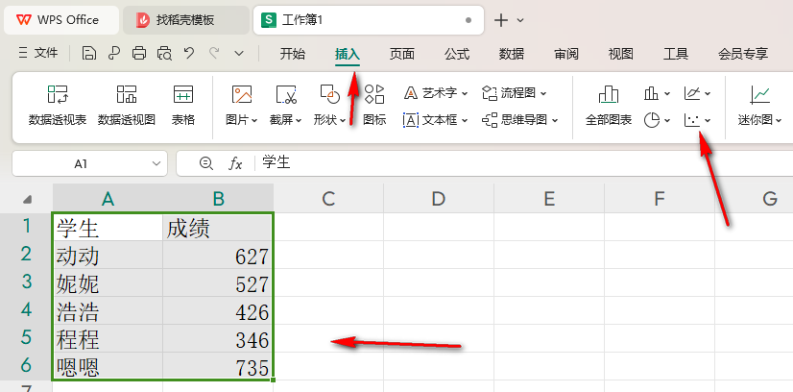Click the zoom magnifier icon in formula bar
793x392 pixels.
(205, 163)
